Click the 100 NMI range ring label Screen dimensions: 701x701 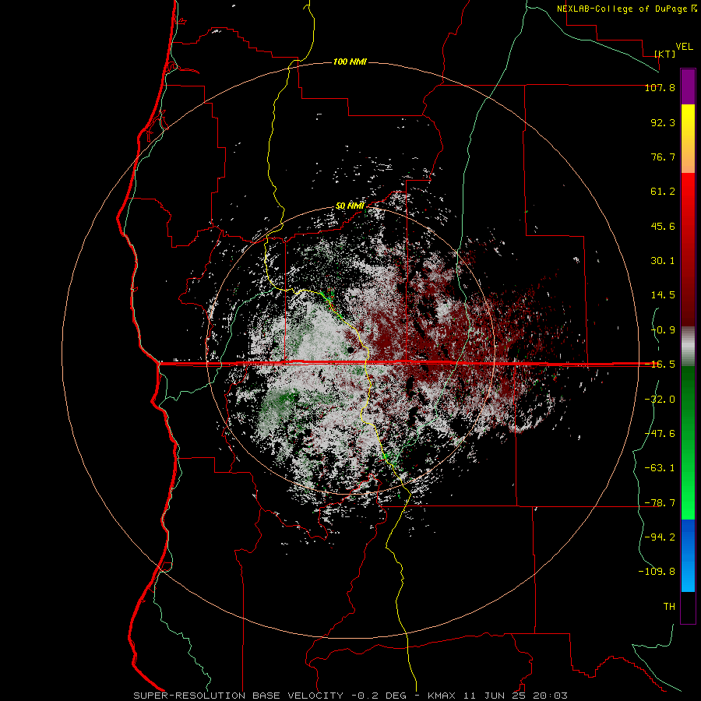point(350,62)
